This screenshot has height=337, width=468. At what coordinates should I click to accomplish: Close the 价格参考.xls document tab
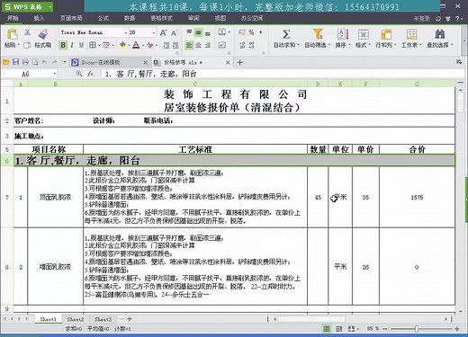coord(228,62)
